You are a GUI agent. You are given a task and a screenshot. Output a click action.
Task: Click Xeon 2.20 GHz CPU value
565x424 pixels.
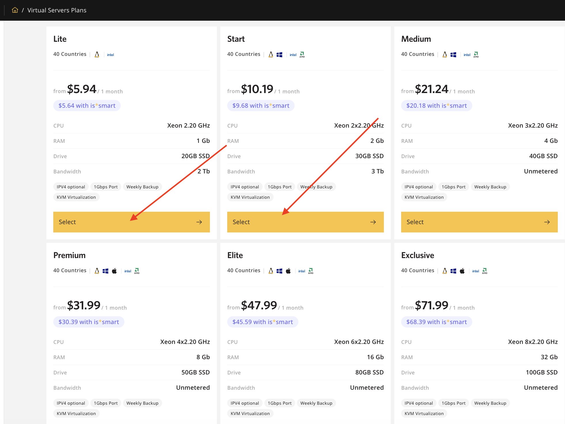tap(188, 126)
